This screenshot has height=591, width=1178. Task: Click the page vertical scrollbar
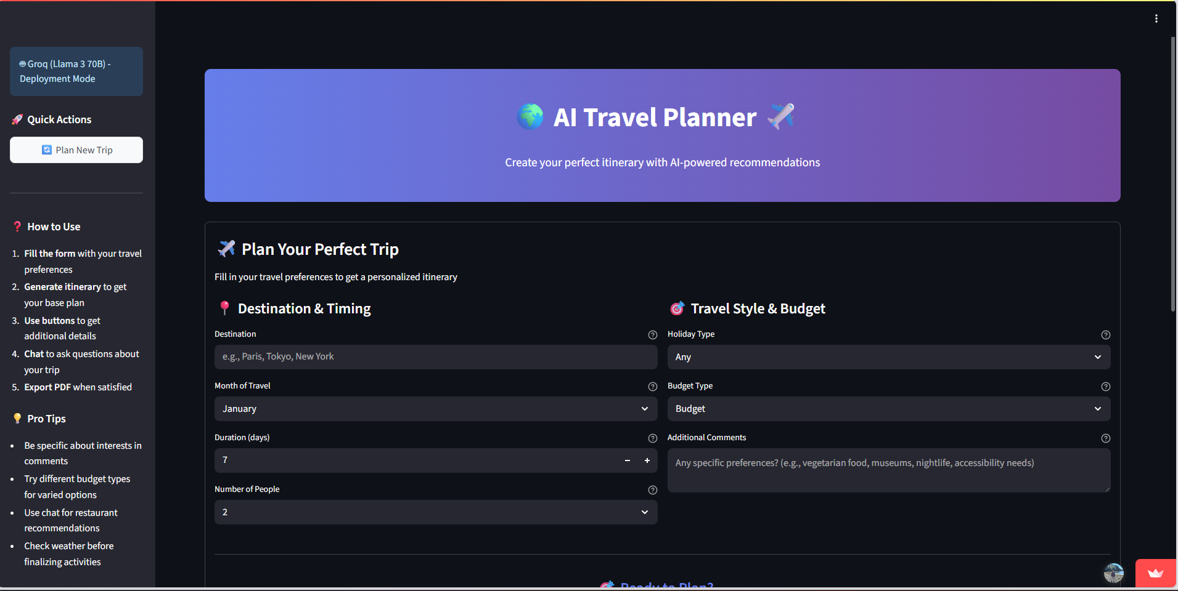[1173, 174]
